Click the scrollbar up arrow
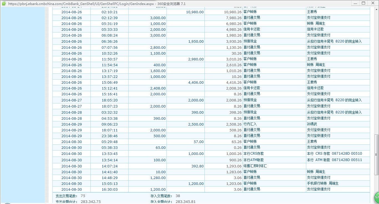 pyautogui.click(x=376, y=9)
